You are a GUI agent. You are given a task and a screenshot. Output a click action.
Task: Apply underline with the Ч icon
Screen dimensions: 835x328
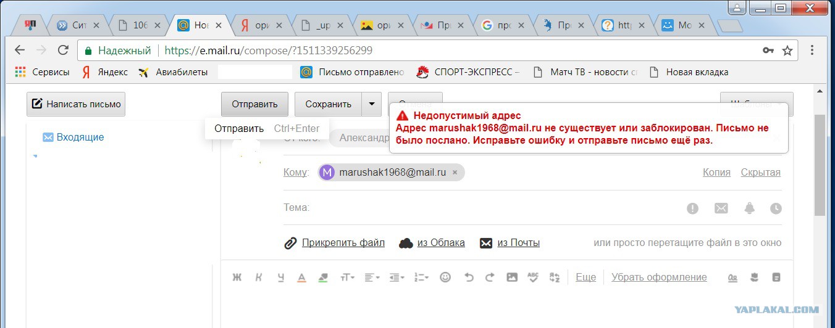(281, 277)
